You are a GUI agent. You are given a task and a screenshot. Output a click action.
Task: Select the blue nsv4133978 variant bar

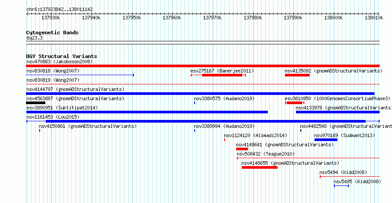tap(338, 112)
